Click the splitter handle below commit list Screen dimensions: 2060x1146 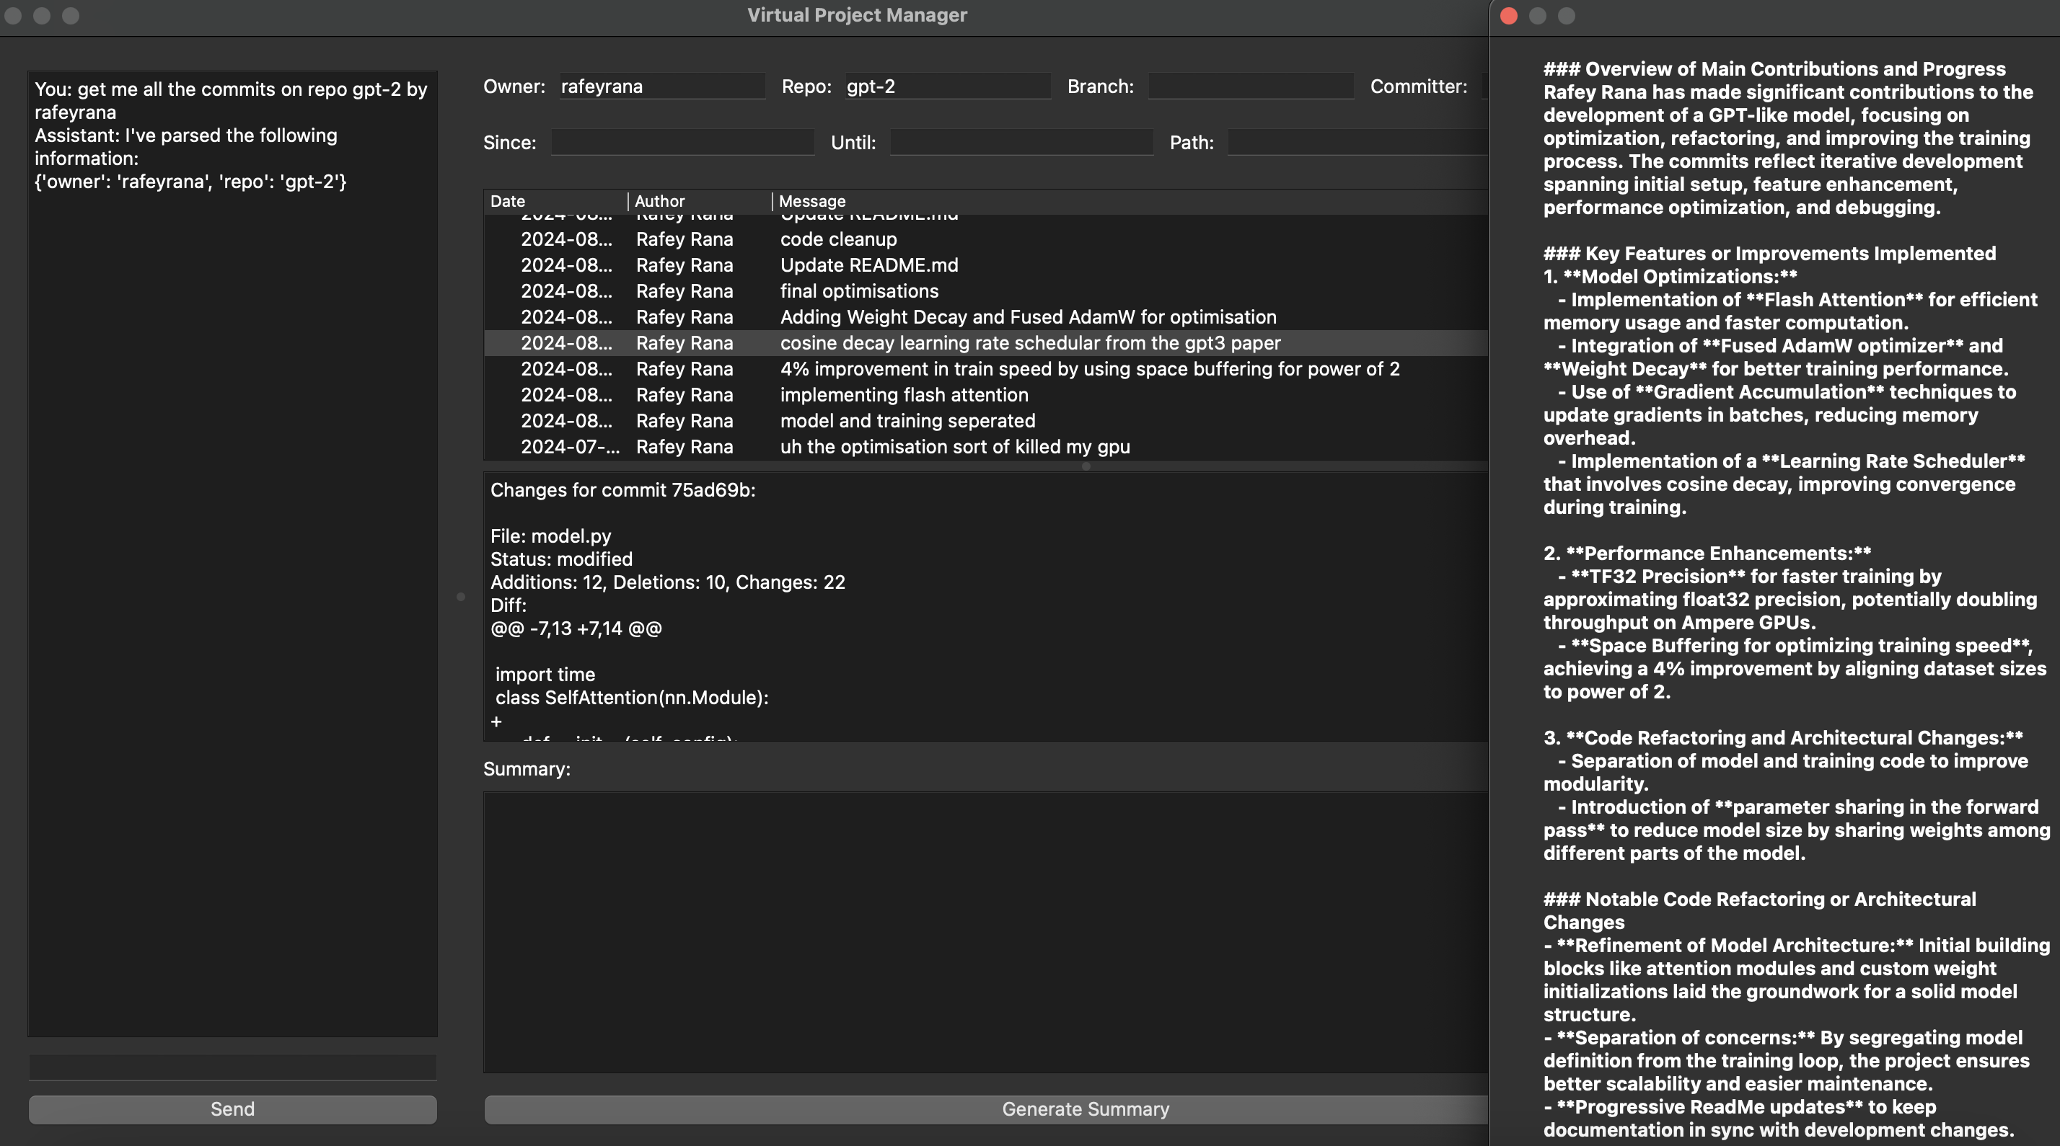click(1085, 466)
